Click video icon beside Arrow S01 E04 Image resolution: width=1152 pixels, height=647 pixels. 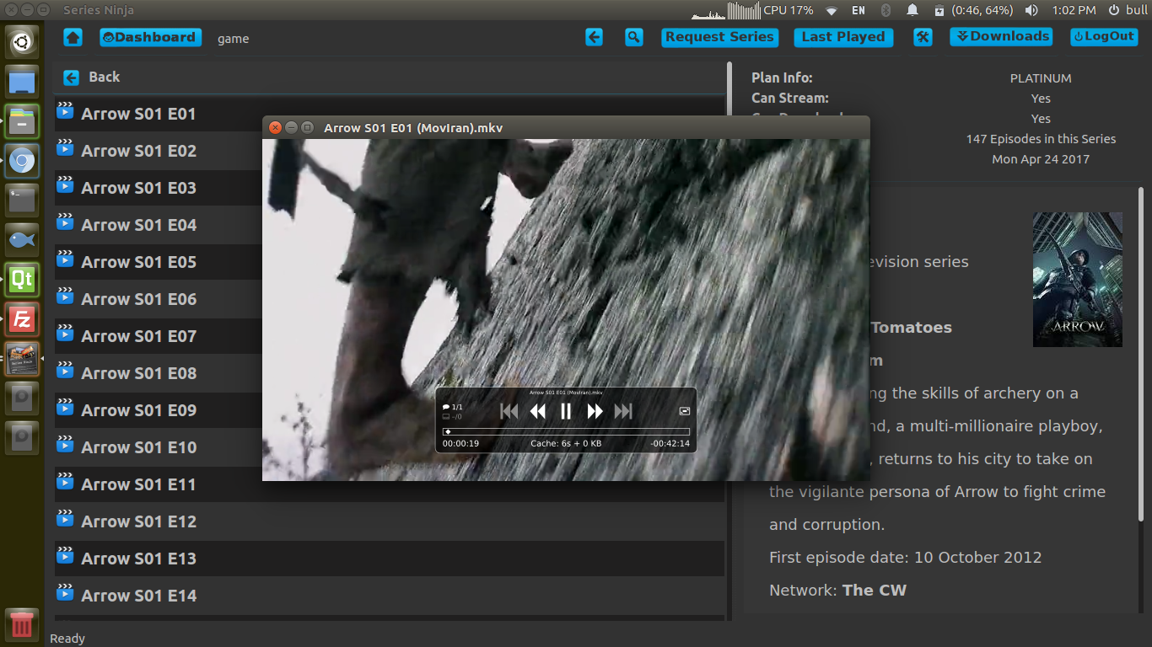[x=65, y=222]
